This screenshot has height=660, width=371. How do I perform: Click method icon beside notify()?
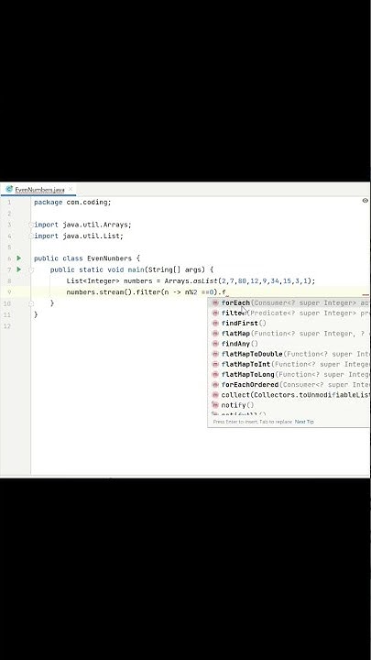pyautogui.click(x=215, y=405)
